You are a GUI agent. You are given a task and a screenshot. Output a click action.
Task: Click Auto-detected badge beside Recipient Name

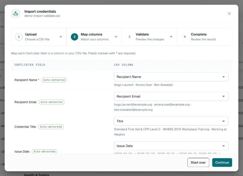(x=54, y=80)
